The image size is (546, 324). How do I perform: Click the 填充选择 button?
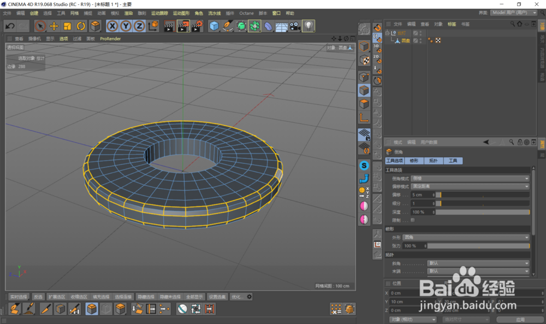(x=101, y=297)
